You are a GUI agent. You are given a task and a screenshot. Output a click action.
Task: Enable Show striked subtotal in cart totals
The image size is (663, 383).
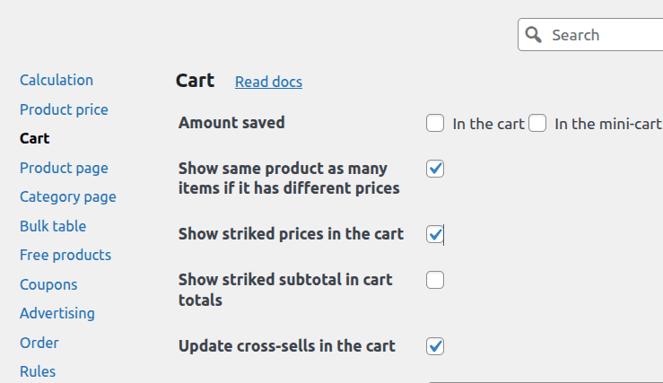[435, 280]
